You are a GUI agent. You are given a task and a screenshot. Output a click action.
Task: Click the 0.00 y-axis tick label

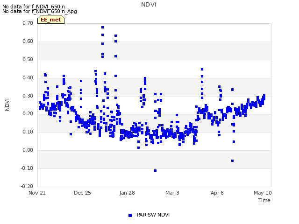click(28, 150)
